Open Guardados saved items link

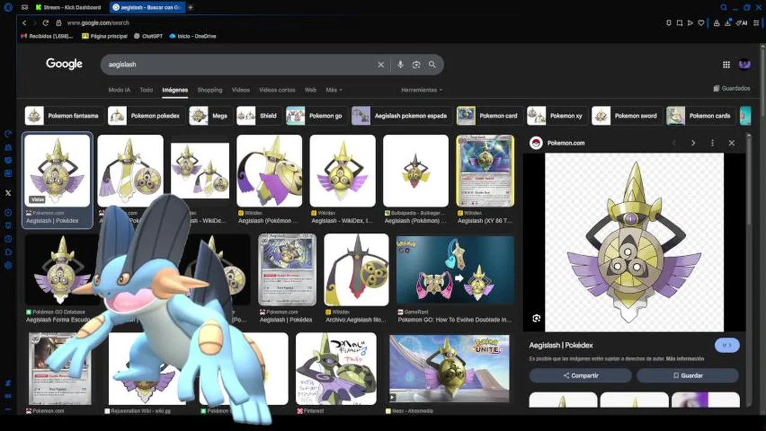coord(732,89)
